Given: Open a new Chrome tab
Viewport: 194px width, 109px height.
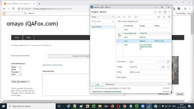Looking at the screenshot, I should 39,4.
